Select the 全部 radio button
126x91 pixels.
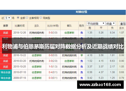(x=18, y=18)
